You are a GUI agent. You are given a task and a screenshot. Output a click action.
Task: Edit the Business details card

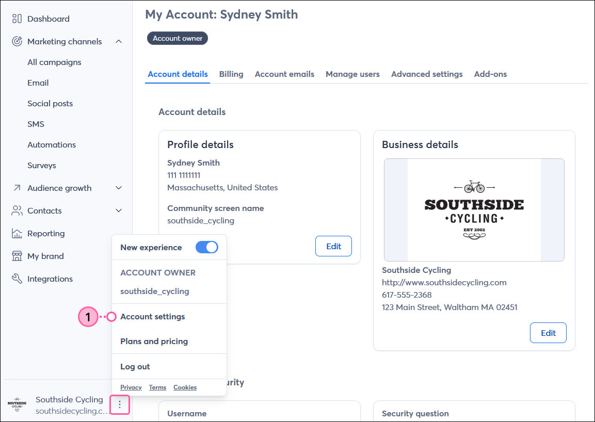pyautogui.click(x=548, y=333)
